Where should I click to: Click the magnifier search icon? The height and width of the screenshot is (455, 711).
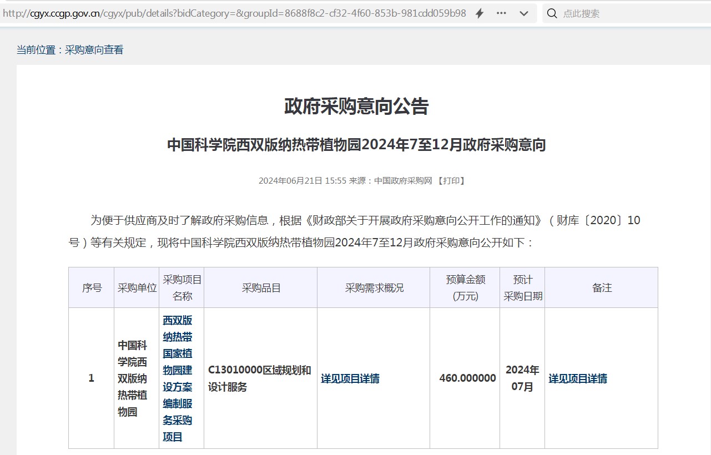(552, 13)
